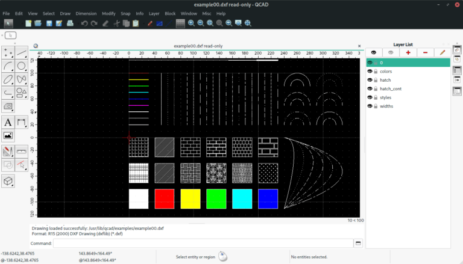Add a new layer with the red plus
Image resolution: width=463 pixels, height=264 pixels.
coord(408,53)
